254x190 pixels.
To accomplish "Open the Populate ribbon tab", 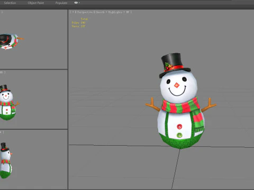I will (x=61, y=3).
